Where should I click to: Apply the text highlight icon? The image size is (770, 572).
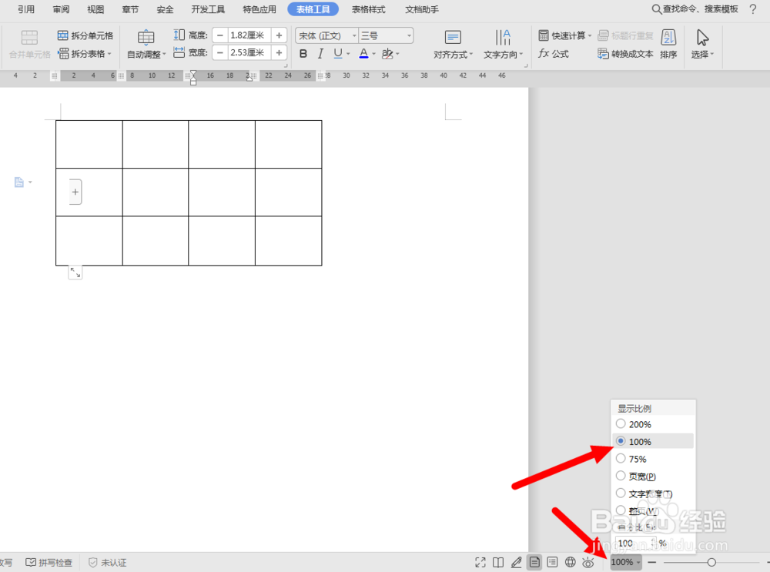pos(387,53)
